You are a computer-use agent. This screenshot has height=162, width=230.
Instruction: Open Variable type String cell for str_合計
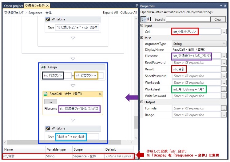pyautogui.click(x=59, y=156)
